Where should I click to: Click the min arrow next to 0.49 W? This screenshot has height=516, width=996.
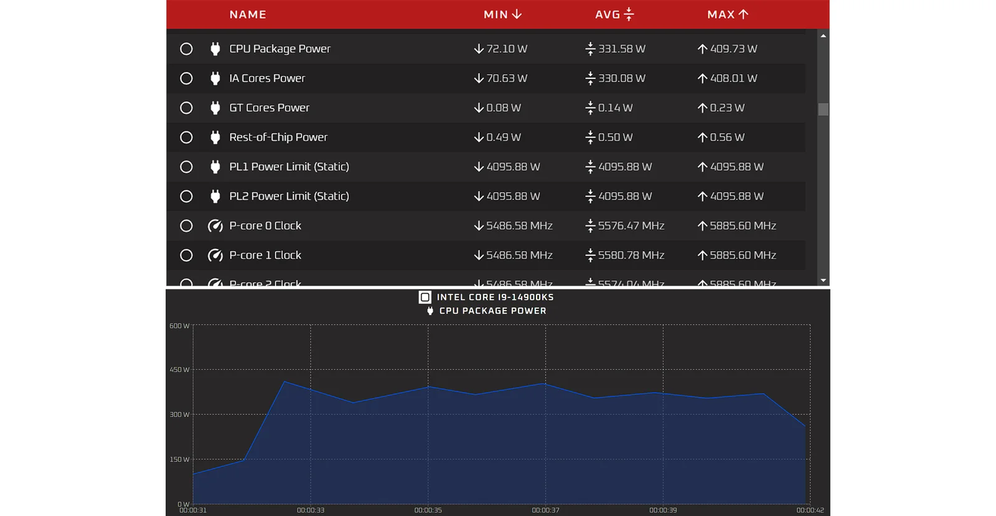click(x=479, y=138)
